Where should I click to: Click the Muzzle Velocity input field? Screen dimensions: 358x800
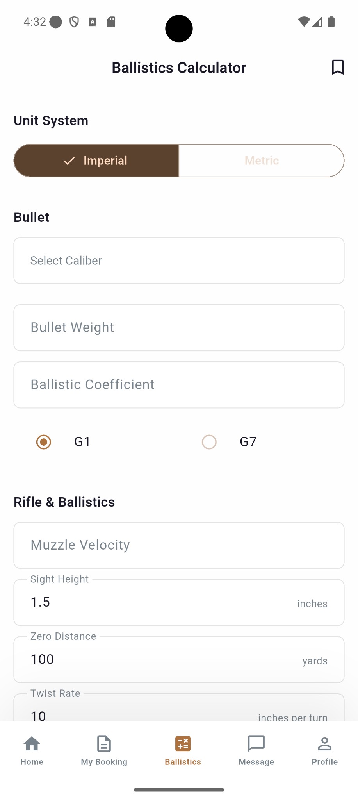coord(179,545)
